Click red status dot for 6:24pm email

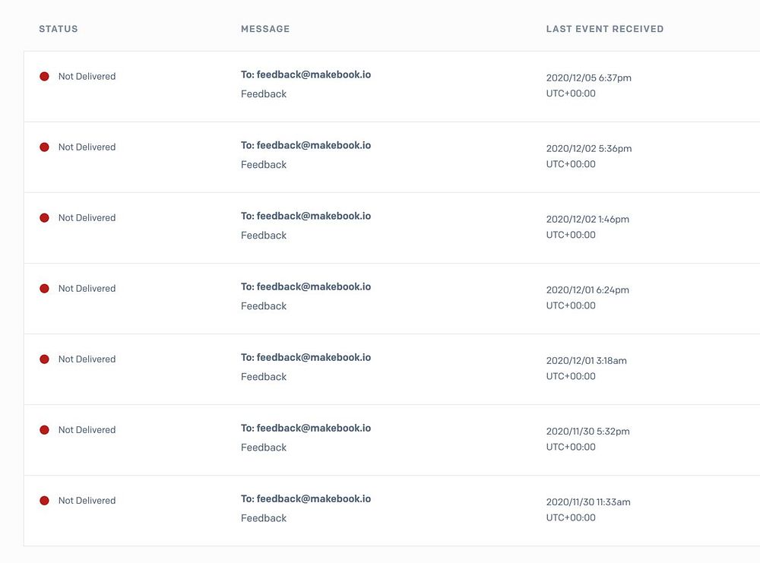pyautogui.click(x=44, y=288)
